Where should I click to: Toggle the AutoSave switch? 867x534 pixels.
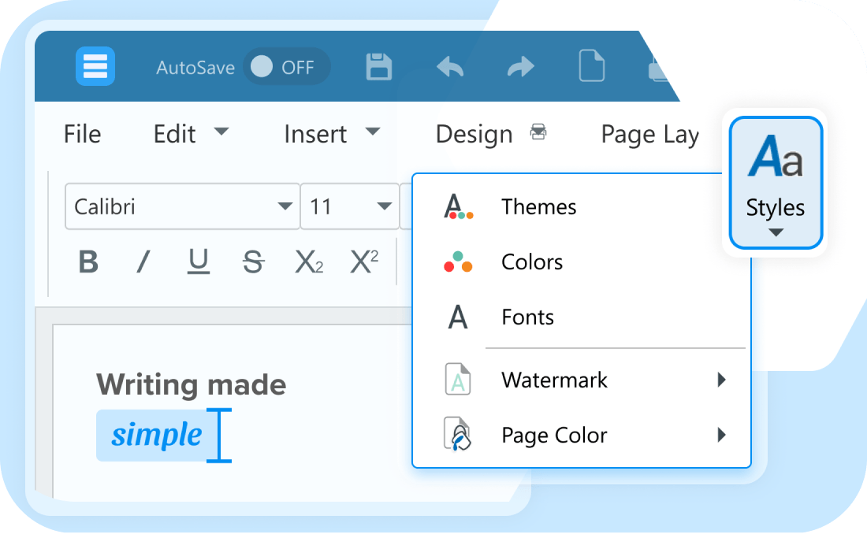point(286,67)
